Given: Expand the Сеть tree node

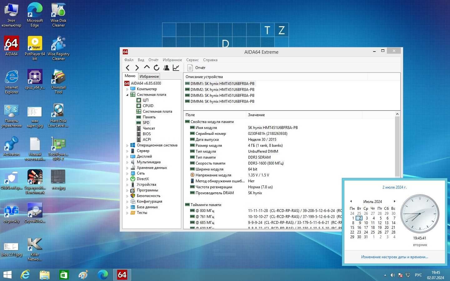Looking at the screenshot, I should pyautogui.click(x=127, y=173).
